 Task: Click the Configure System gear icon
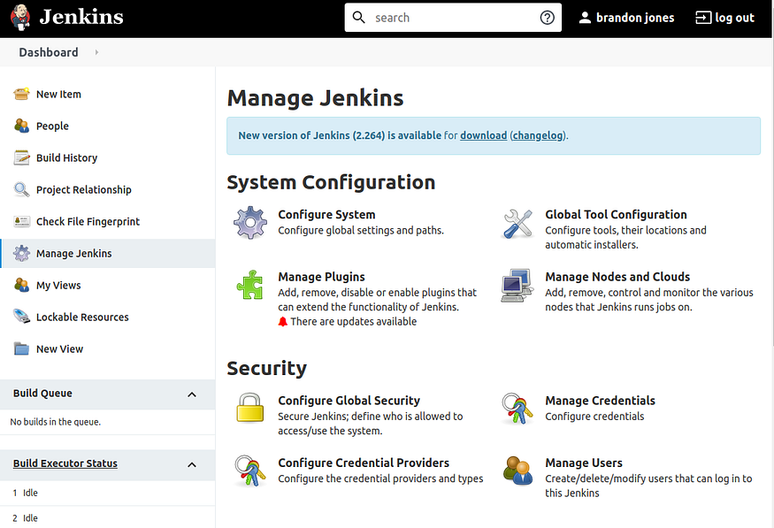249,222
